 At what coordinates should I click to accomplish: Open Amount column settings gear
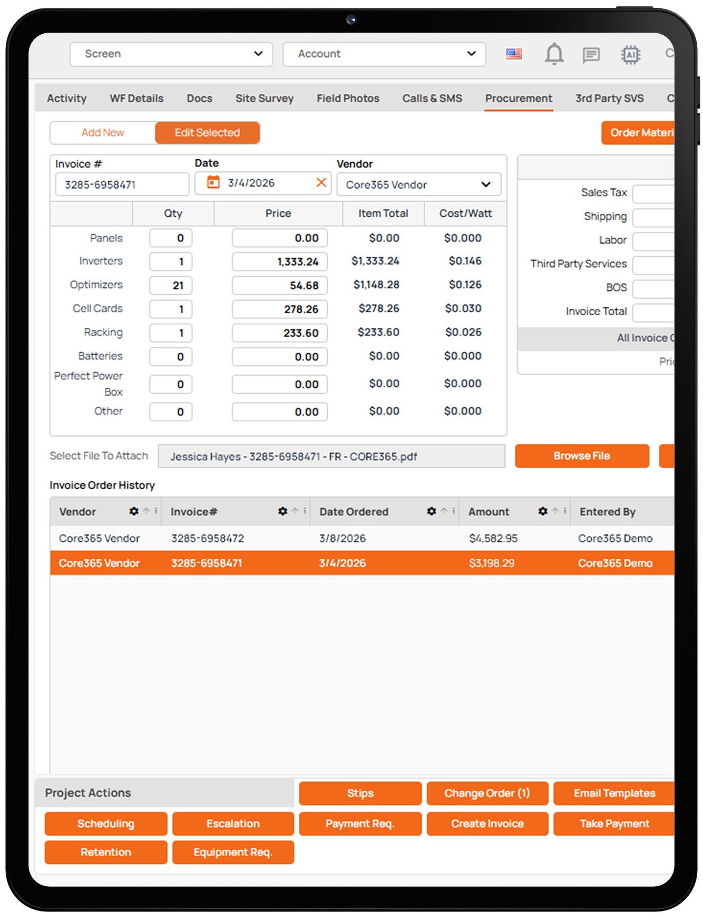543,511
